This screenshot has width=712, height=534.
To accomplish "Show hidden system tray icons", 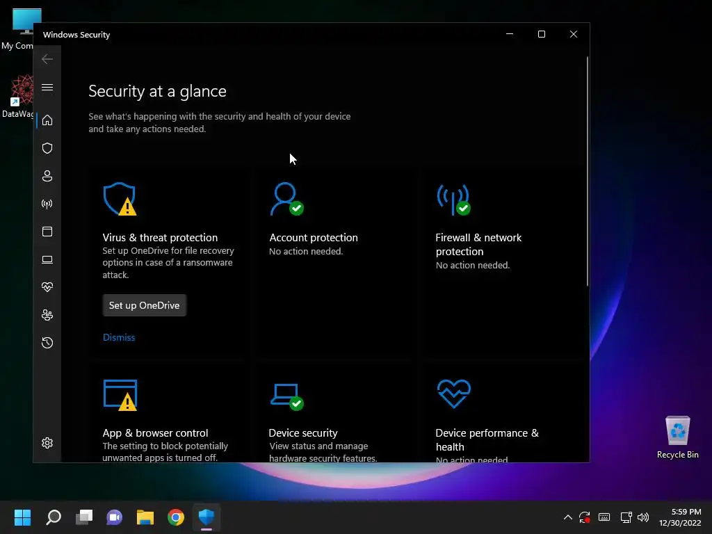I will point(567,517).
